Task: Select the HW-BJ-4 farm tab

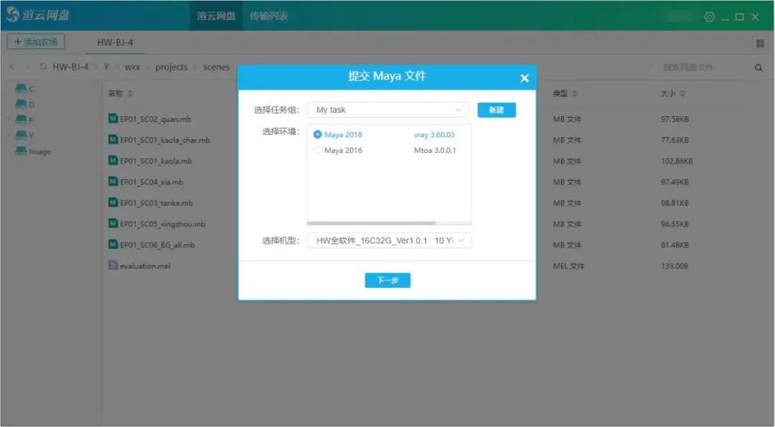Action: coord(115,43)
